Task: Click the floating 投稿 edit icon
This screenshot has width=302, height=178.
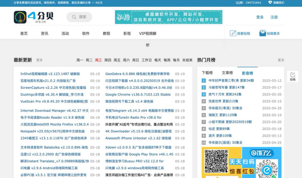Action: coord(293,75)
